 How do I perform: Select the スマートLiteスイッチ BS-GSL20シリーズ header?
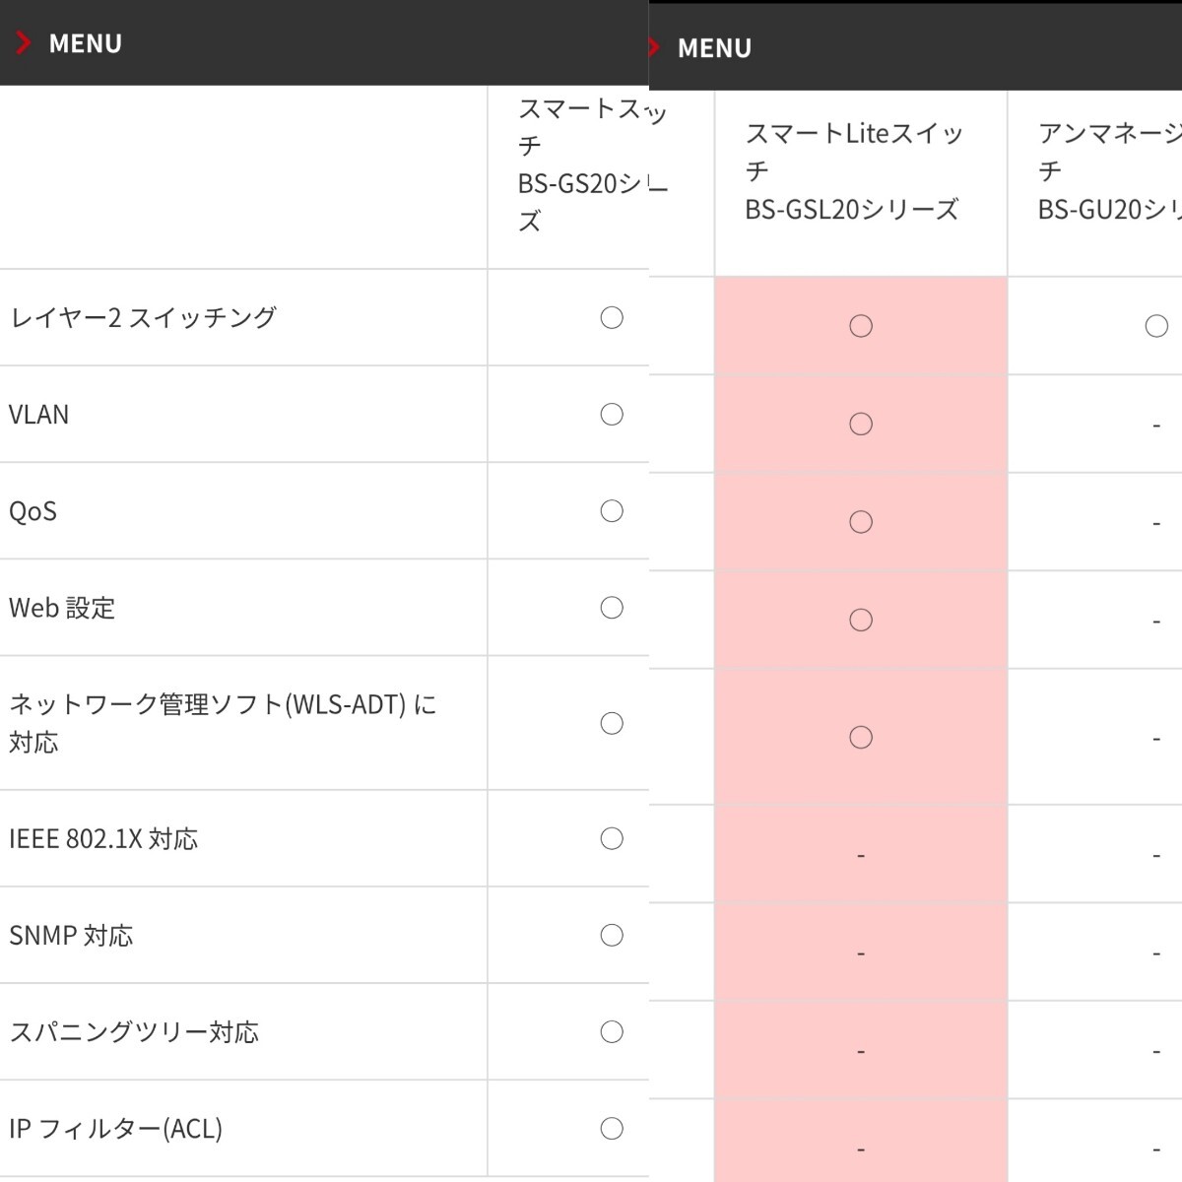click(853, 171)
